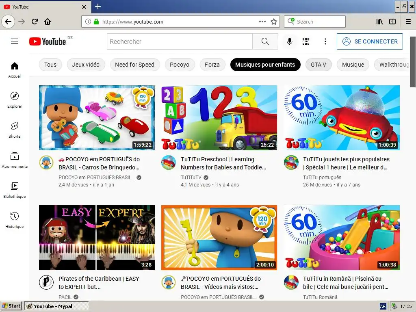This screenshot has height=312, width=416.
Task: Open the browser Library icon
Action: click(x=379, y=22)
